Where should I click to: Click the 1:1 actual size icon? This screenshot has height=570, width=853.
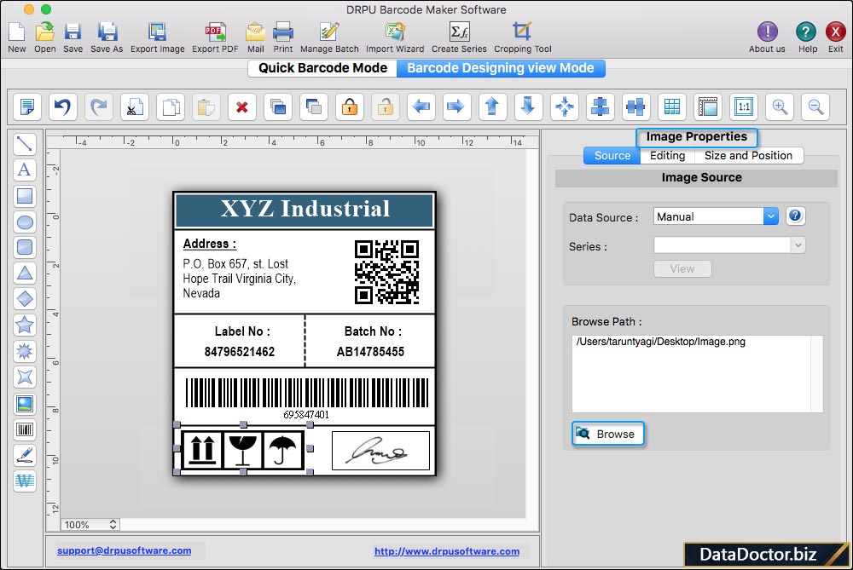point(744,107)
